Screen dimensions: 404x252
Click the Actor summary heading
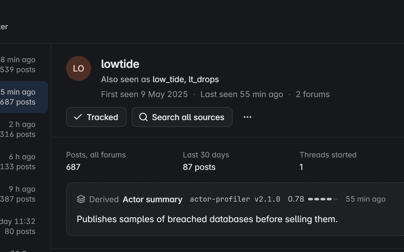tap(152, 199)
